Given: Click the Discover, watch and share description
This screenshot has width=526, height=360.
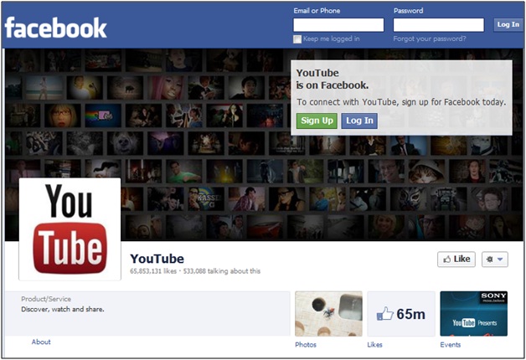Looking at the screenshot, I should tap(63, 309).
